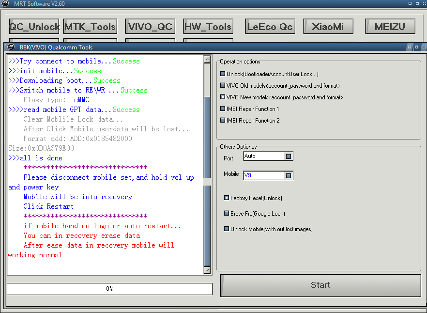Screen dimensions: 427x313
Task: Open the QC_Unlock tools
Action: [x=34, y=27]
